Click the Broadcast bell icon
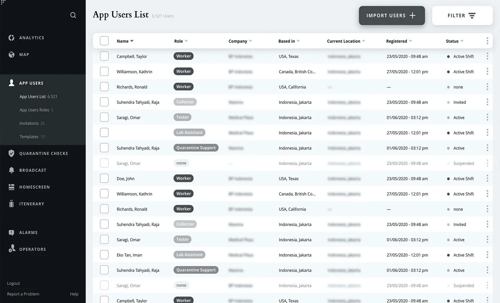500x303 pixels. (x=11, y=170)
